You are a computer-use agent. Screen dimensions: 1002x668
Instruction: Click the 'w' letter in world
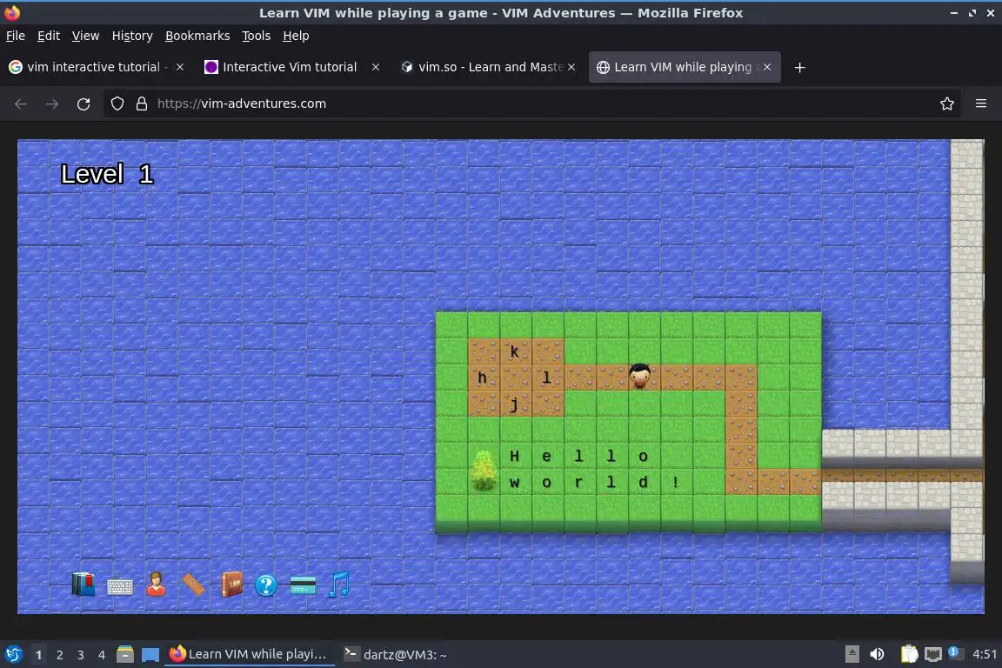tap(515, 483)
